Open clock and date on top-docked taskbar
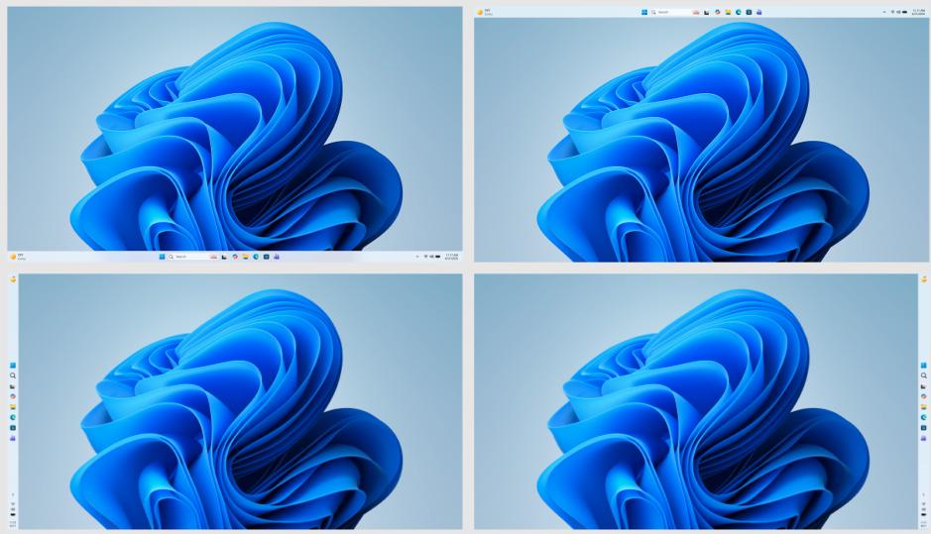The width and height of the screenshot is (931, 534). click(x=918, y=12)
